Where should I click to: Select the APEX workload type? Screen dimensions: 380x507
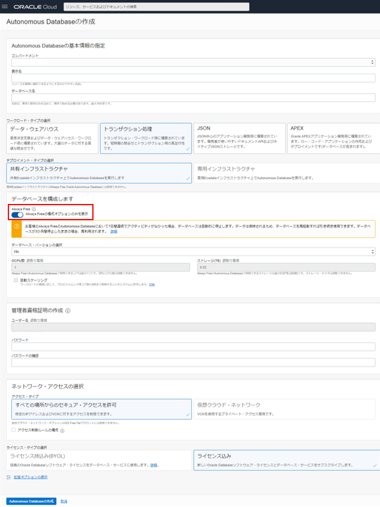tap(333, 138)
